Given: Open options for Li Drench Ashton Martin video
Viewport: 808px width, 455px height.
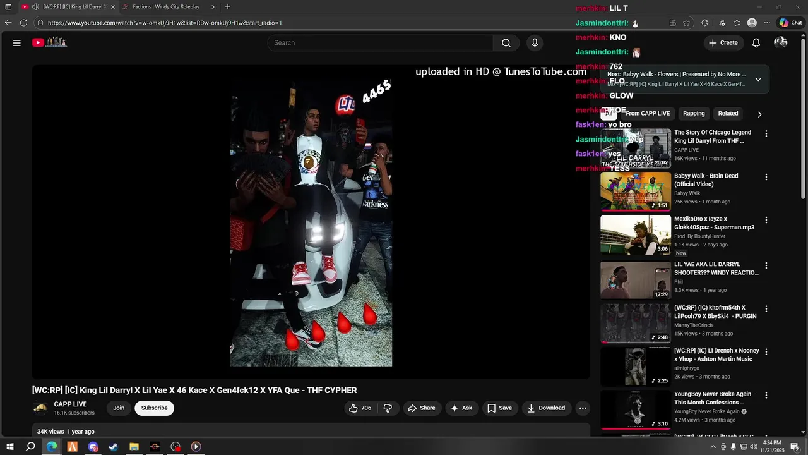Looking at the screenshot, I should 766,352.
